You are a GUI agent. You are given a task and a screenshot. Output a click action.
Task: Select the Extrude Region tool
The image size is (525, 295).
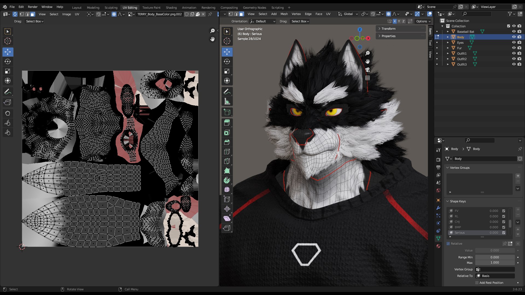(227, 123)
